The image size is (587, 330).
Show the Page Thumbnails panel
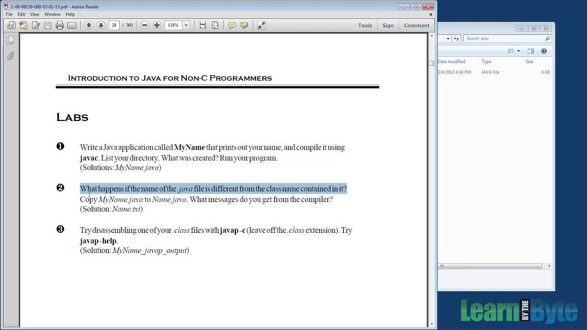[x=11, y=40]
